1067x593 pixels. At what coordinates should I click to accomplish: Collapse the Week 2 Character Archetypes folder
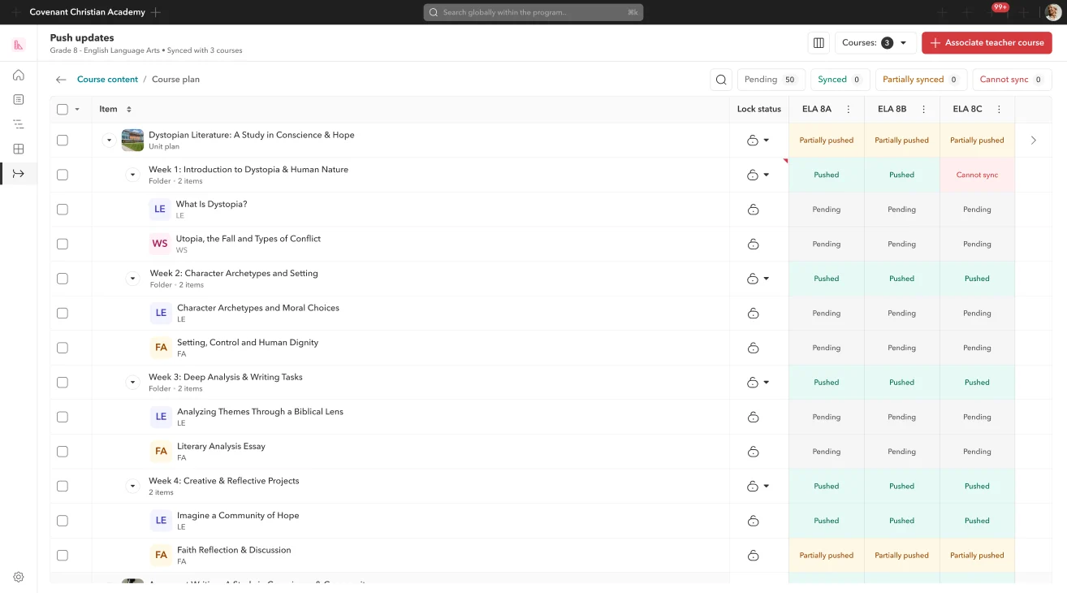[x=133, y=279]
